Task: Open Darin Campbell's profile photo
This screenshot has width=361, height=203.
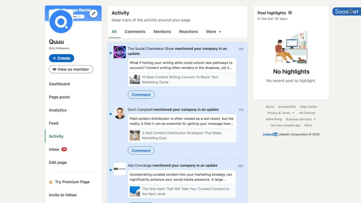Action: tap(120, 113)
